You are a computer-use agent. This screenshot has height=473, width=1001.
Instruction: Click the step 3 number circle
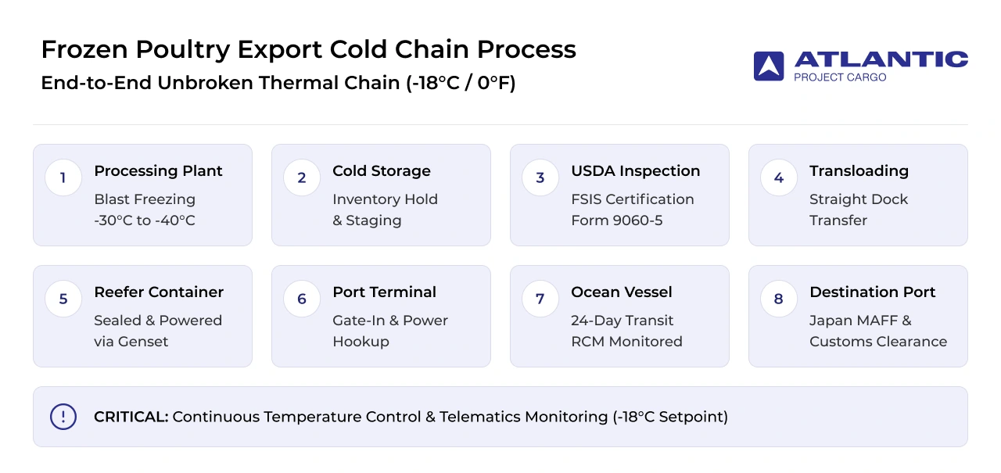click(540, 178)
